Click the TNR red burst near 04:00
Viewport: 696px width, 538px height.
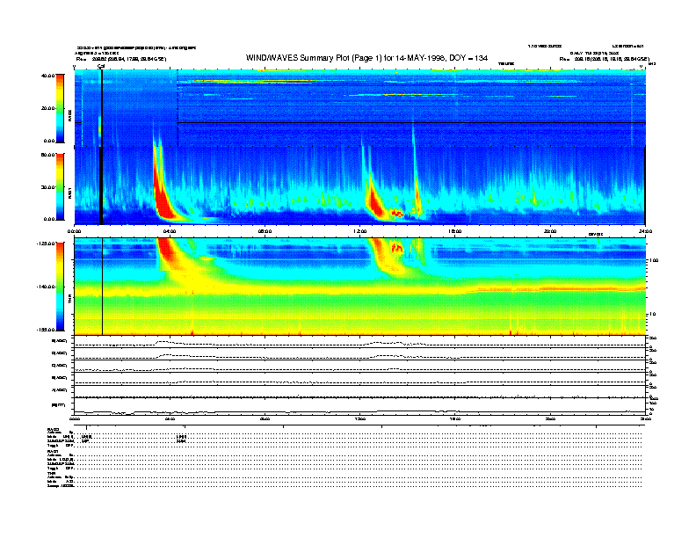click(x=167, y=252)
